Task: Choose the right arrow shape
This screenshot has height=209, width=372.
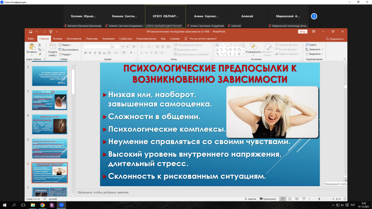Action: (x=230, y=49)
